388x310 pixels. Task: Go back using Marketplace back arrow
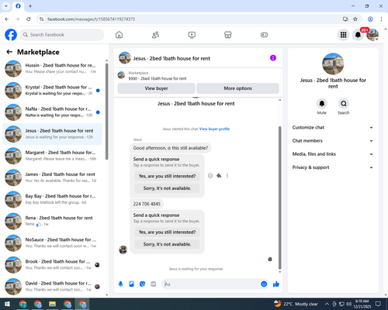[x=9, y=52]
